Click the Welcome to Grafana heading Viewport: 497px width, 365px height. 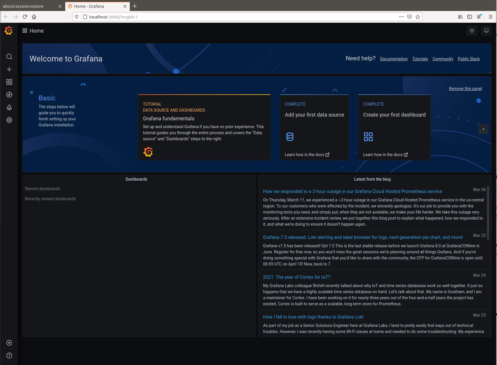pos(66,59)
